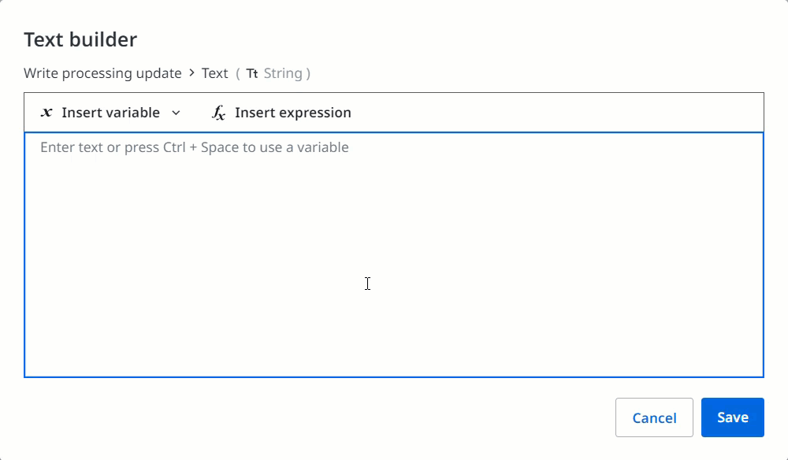Image resolution: width=788 pixels, height=460 pixels.
Task: Click the Tt string type icon
Action: tap(251, 73)
